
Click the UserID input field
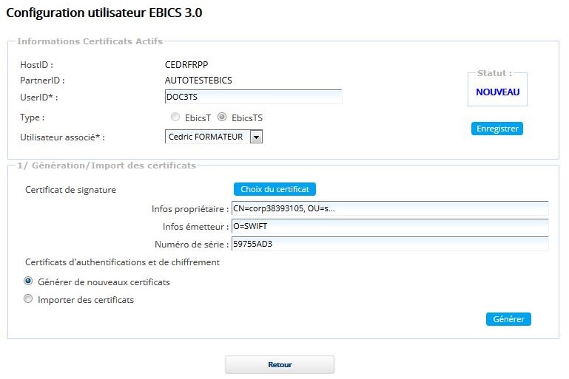coord(253,97)
